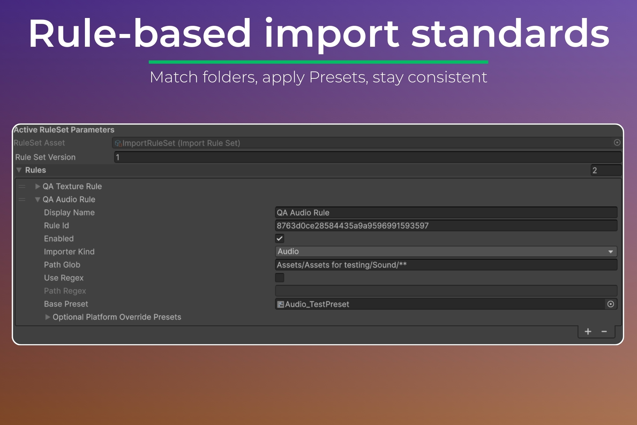Collapse the QA Audio Rule entry
Image resolution: width=637 pixels, height=425 pixels.
point(38,199)
